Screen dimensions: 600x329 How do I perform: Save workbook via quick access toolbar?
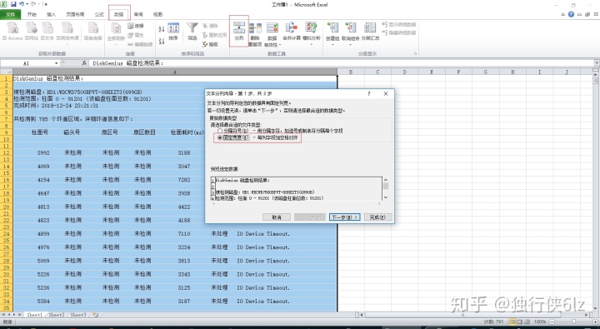click(x=14, y=5)
